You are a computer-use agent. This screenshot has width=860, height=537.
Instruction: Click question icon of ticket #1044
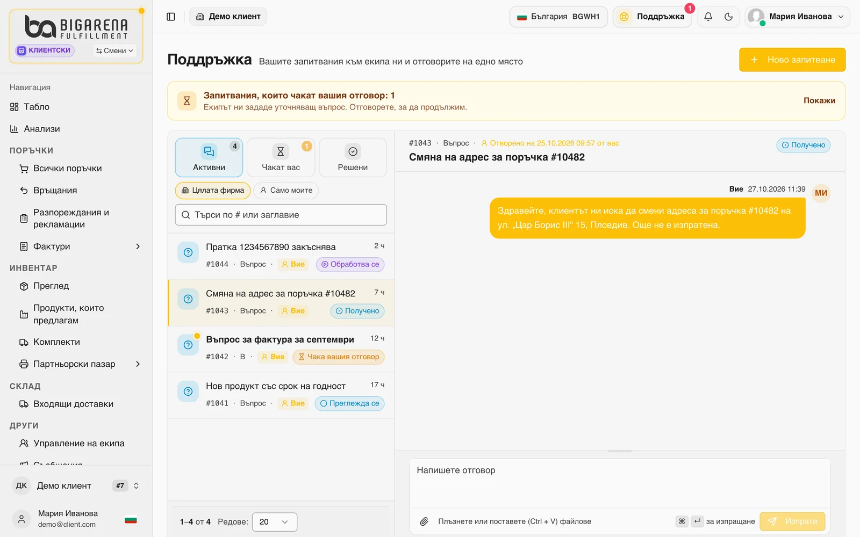coord(188,252)
